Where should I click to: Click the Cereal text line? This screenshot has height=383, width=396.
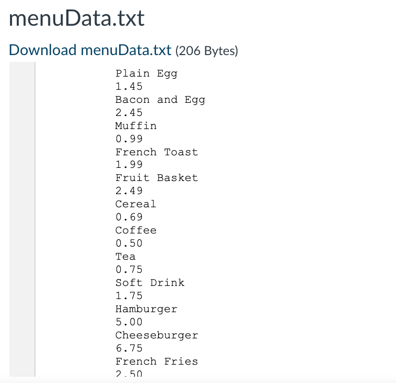pyautogui.click(x=136, y=204)
